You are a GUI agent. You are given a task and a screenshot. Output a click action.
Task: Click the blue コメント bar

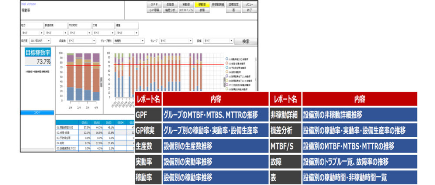[x=37, y=113]
